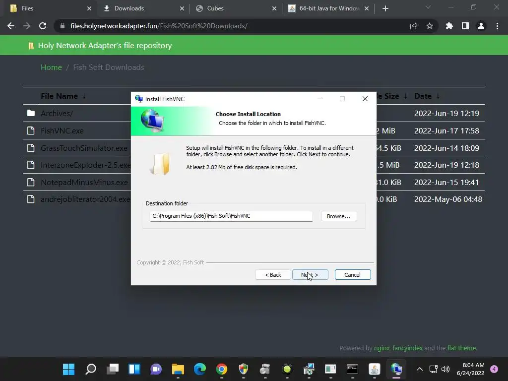Switch to Google Chrome on taskbar
This screenshot has height=381, width=508.
(x=222, y=369)
